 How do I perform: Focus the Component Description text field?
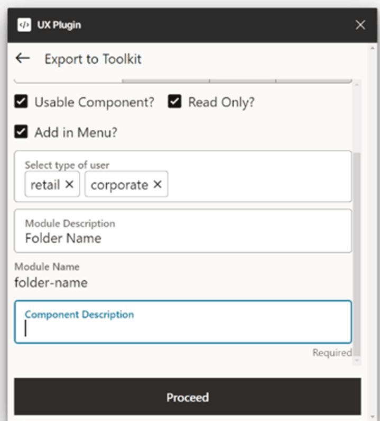click(182, 328)
